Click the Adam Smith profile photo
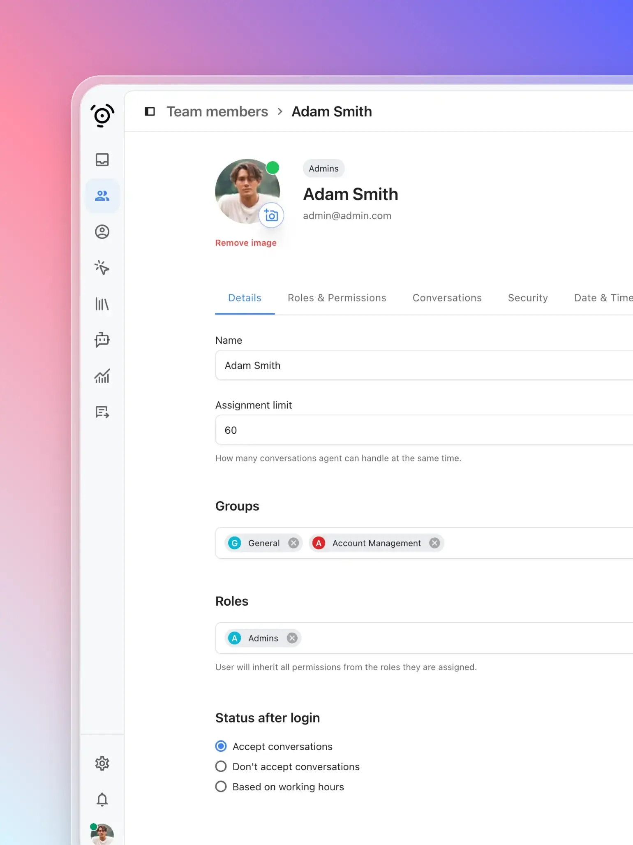 click(x=247, y=191)
